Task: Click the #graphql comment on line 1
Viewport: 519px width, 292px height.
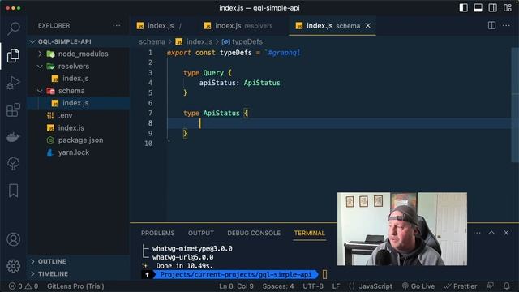Action: tap(285, 53)
